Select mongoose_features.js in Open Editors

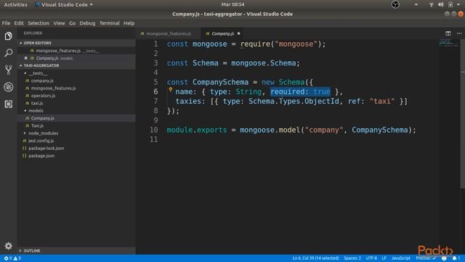(x=76, y=51)
